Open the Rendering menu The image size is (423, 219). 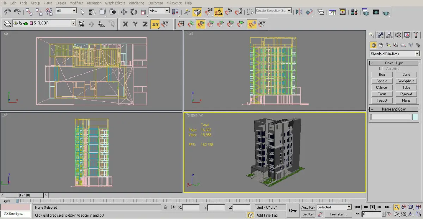click(136, 3)
